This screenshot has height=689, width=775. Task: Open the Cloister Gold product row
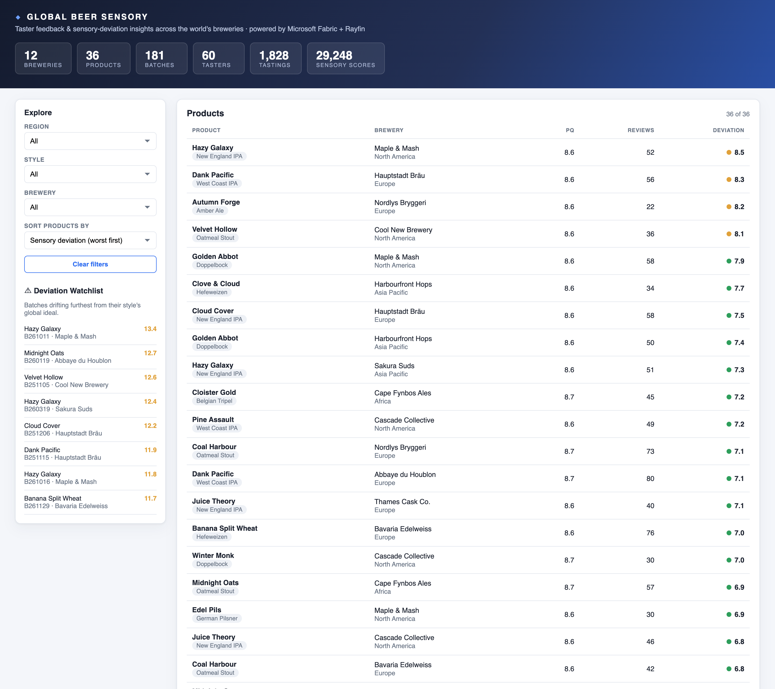(468, 397)
